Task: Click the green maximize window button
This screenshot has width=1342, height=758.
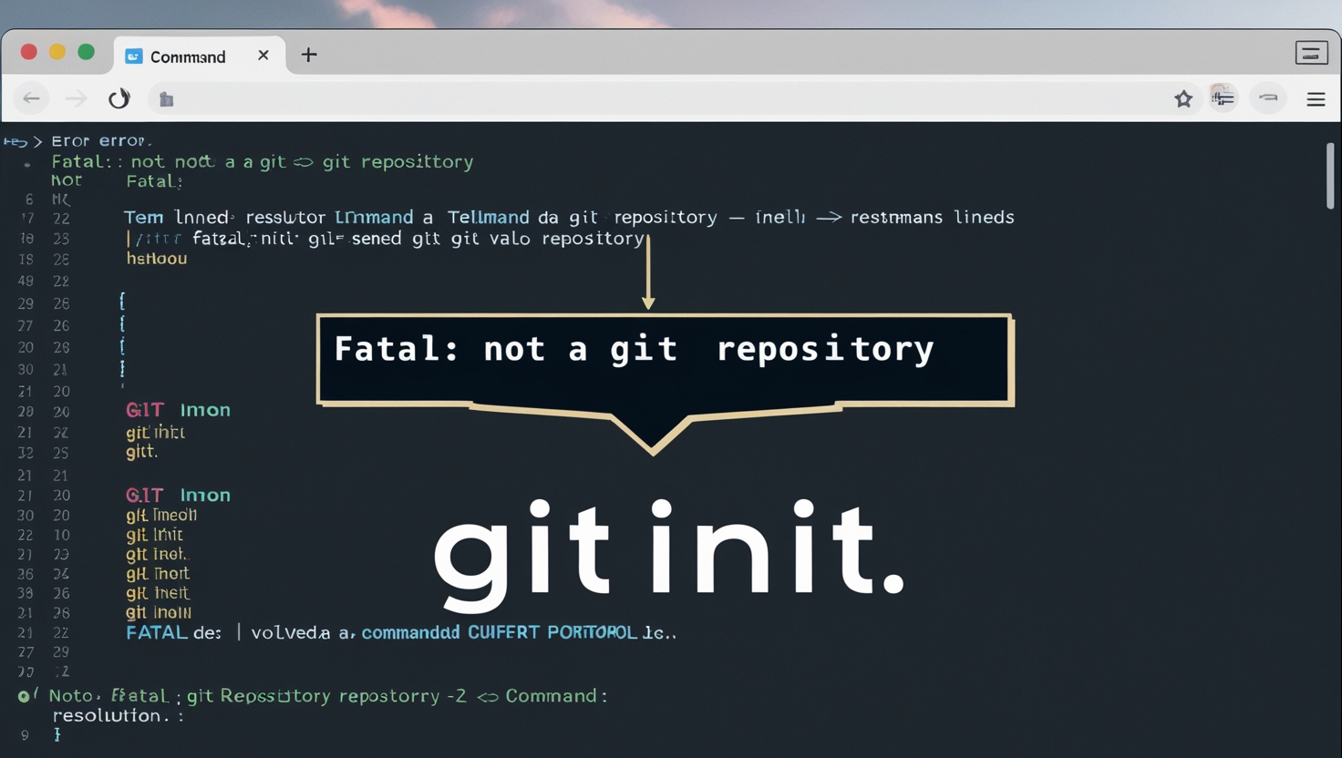Action: [x=87, y=52]
